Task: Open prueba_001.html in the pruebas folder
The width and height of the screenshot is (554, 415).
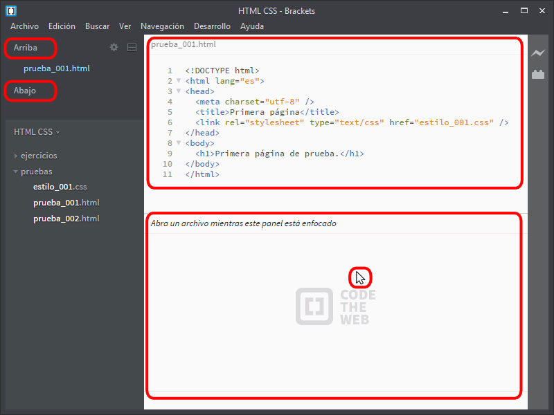Action: tap(66, 203)
